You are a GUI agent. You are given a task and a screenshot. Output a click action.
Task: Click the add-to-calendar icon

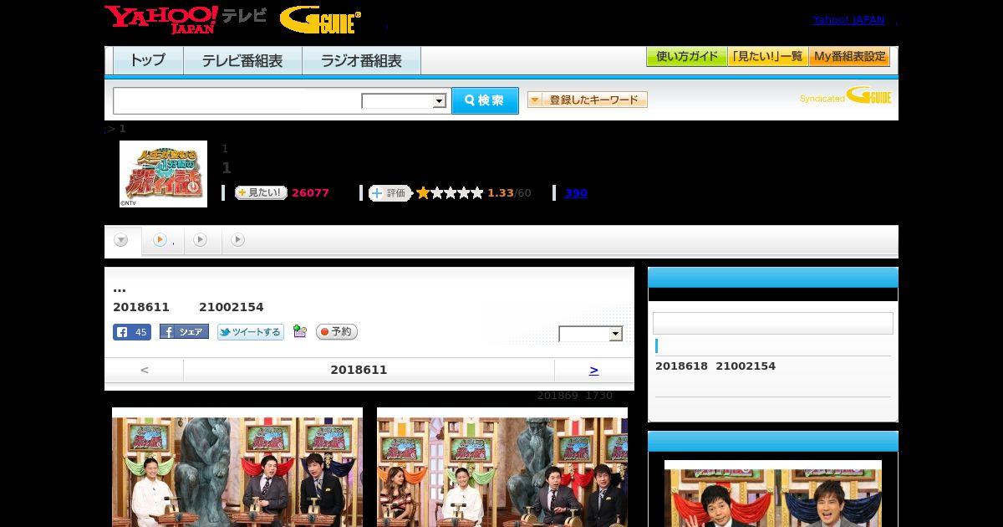coord(300,332)
